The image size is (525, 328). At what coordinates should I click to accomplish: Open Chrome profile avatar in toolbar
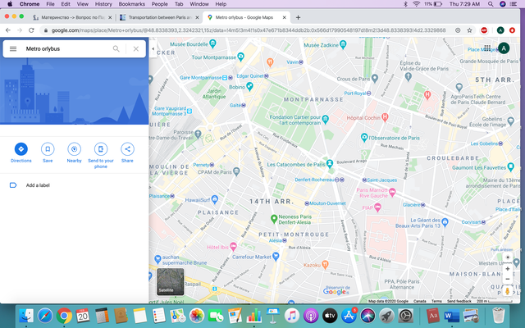(x=500, y=30)
